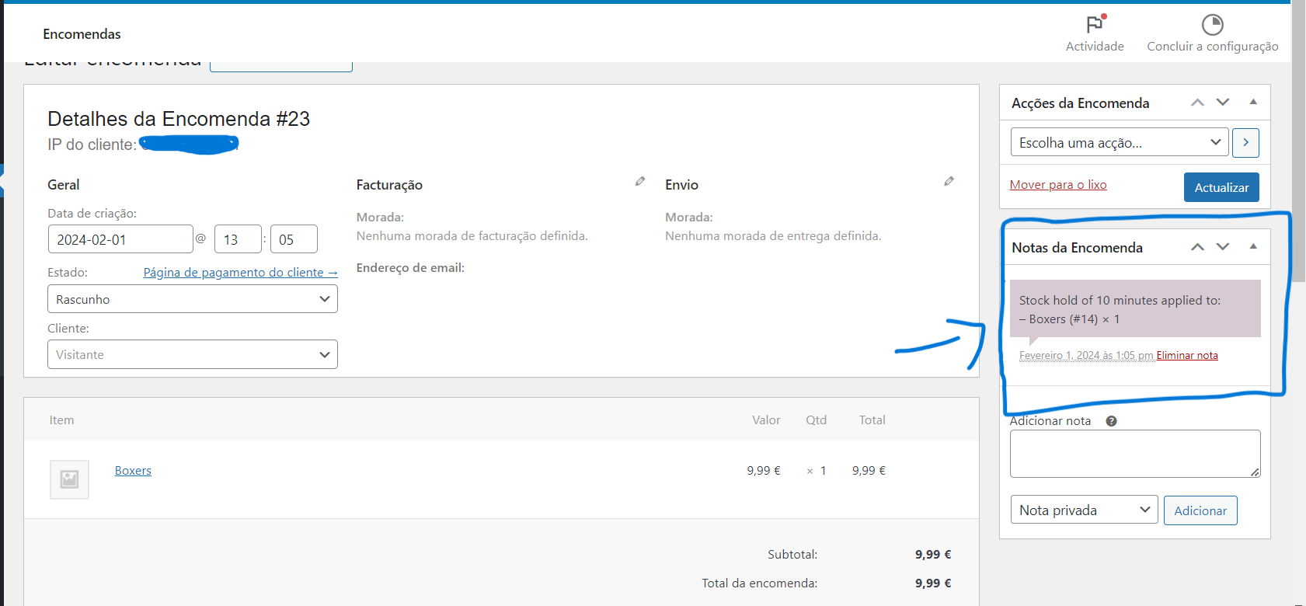This screenshot has height=606, width=1306.
Task: Click the Adicionar nota help icon
Action: tap(1111, 421)
